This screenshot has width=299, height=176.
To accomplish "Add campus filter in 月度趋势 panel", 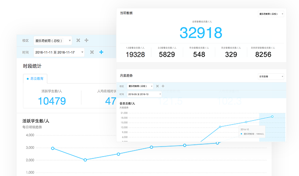I will (163, 86).
